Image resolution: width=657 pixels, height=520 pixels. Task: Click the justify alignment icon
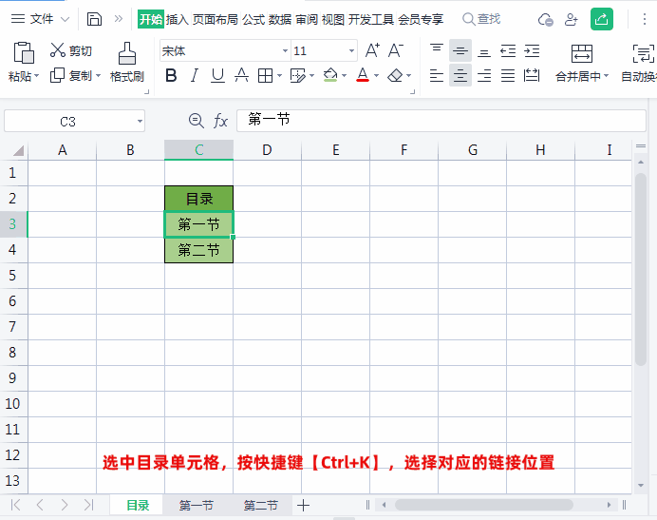click(x=508, y=75)
